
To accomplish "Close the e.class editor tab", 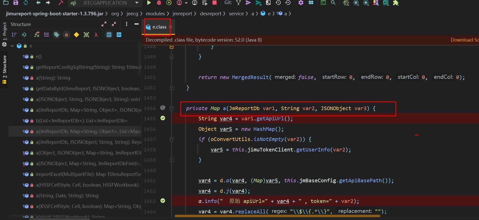I will pyautogui.click(x=170, y=27).
